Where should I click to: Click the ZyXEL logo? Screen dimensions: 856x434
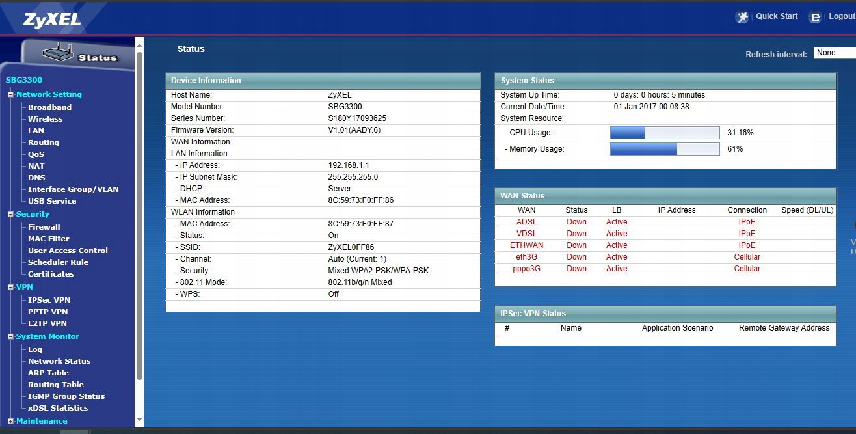[x=53, y=20]
